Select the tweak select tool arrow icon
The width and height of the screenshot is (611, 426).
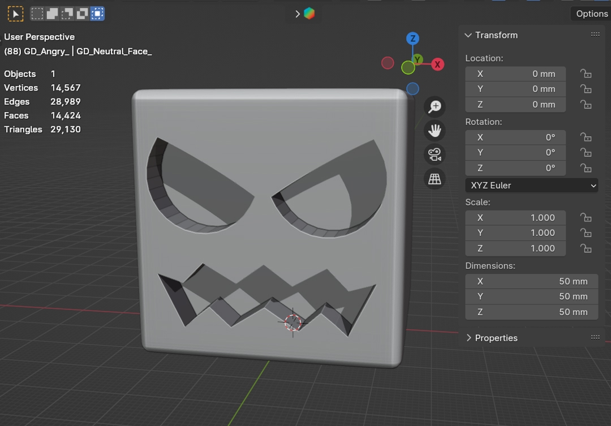coord(15,14)
